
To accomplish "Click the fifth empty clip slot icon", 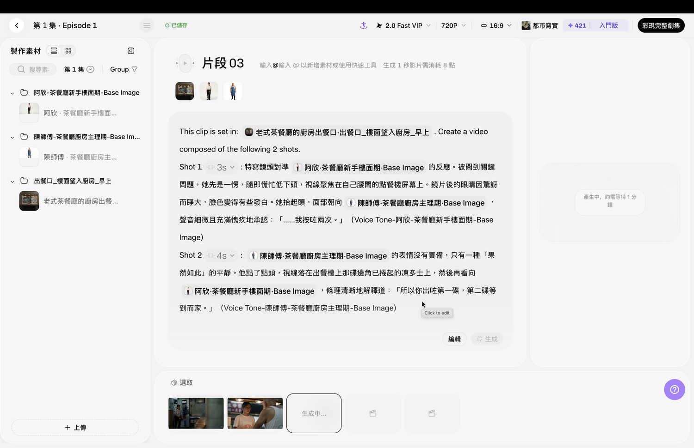I will coord(432,413).
